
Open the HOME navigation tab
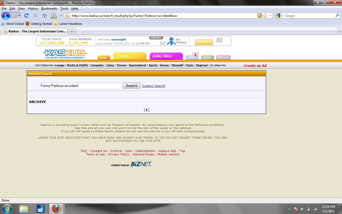103,58
